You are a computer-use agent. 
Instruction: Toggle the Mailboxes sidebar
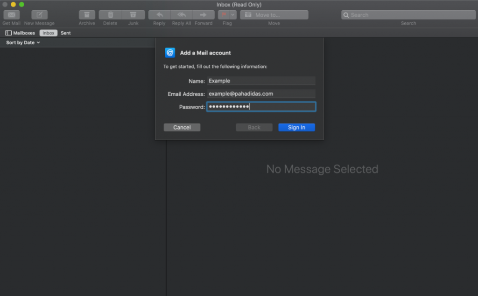20,33
